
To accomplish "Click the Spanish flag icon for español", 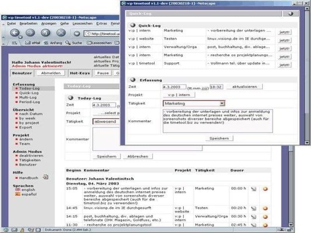I will [17, 194].
